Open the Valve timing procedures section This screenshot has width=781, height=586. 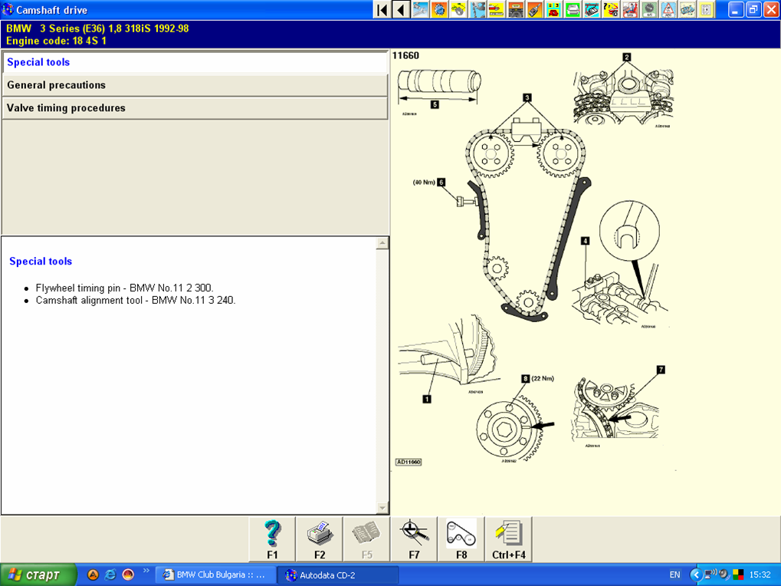pyautogui.click(x=195, y=108)
